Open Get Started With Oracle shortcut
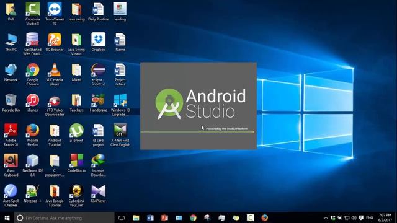397x223 pixels. pyautogui.click(x=33, y=40)
